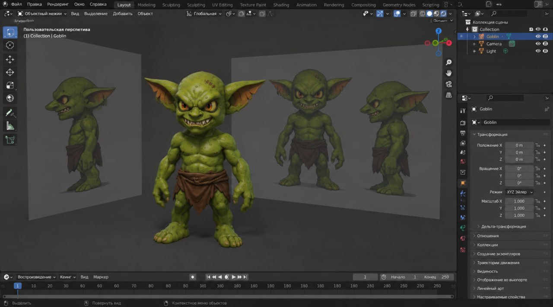Hide the Goblin object in viewport
553x307 pixels.
coord(538,37)
